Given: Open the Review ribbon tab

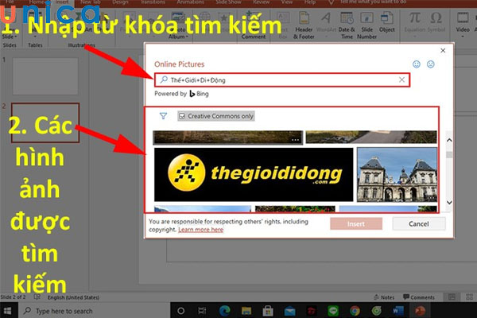Looking at the screenshot, I should pos(262,2).
